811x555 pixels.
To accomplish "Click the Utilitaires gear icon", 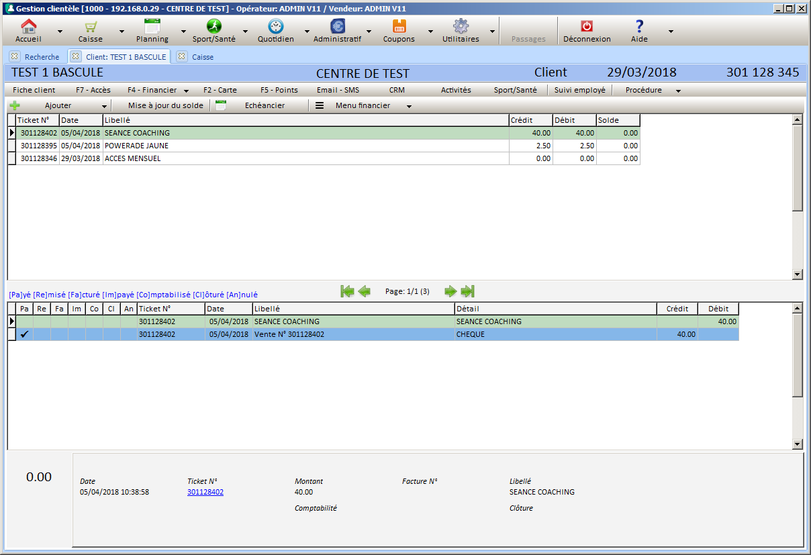I will (x=461, y=27).
